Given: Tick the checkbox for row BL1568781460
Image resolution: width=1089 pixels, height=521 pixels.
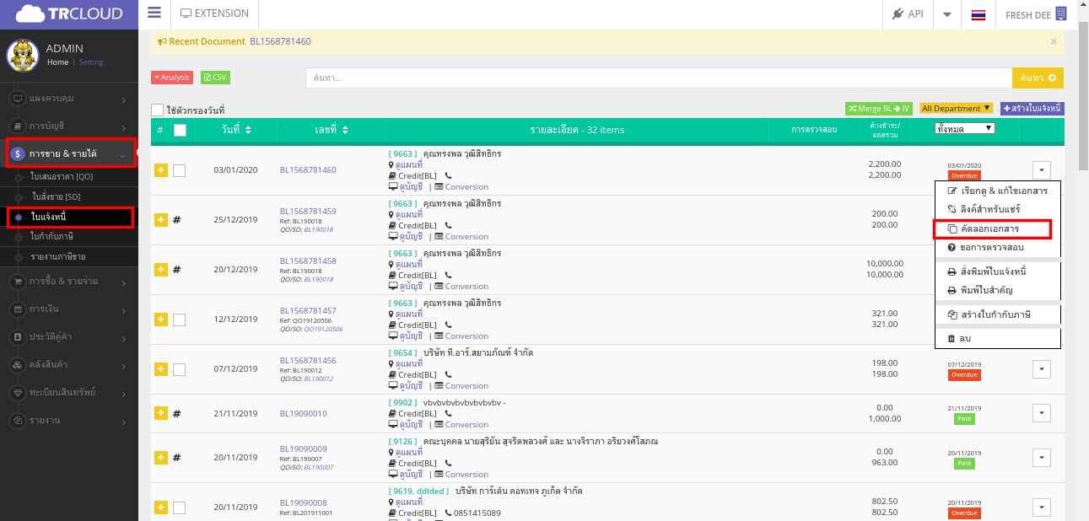Looking at the screenshot, I should point(179,170).
